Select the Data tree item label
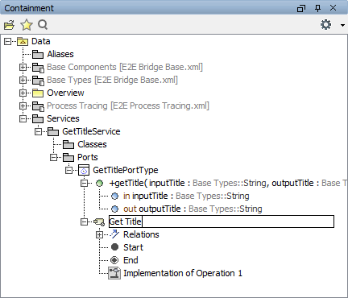This screenshot has height=298, width=348. click(x=41, y=41)
